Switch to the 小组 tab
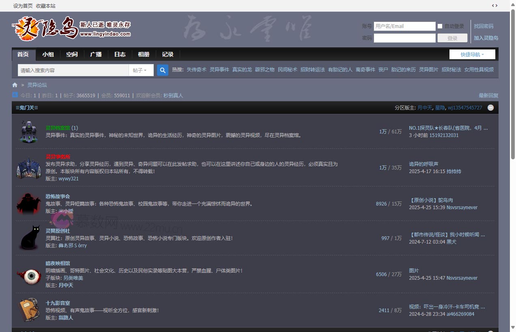516x332 pixels. [48, 54]
